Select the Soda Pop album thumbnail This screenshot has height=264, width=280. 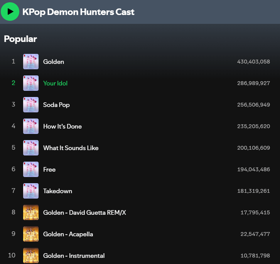click(x=31, y=105)
